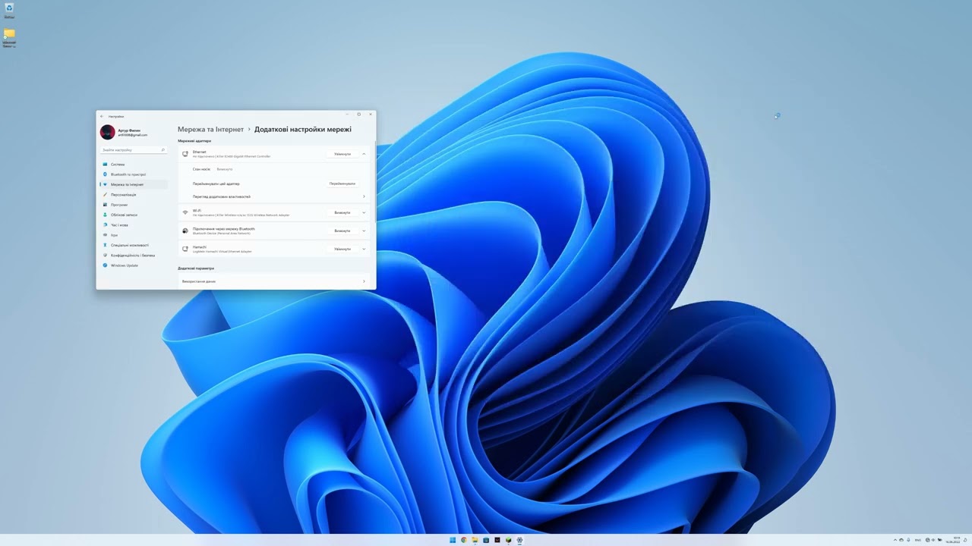This screenshot has width=972, height=546.
Task: Open Час і мова section
Action: pyautogui.click(x=134, y=225)
